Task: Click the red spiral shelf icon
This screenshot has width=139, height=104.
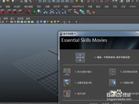Action: [x=28, y=12]
